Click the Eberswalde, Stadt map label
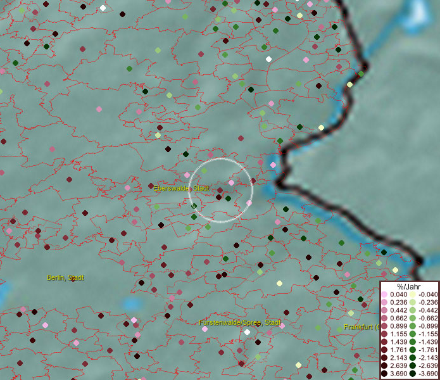This screenshot has height=380, width=440. point(181,189)
